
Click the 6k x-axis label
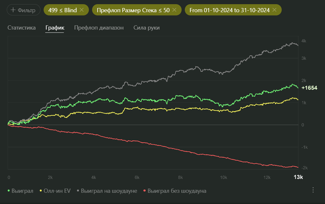[x=137, y=178]
